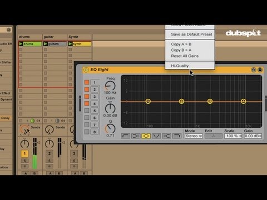Screen dimensions: 267x200
Task: Select low cut filter shape icon
Action: pos(126,136)
